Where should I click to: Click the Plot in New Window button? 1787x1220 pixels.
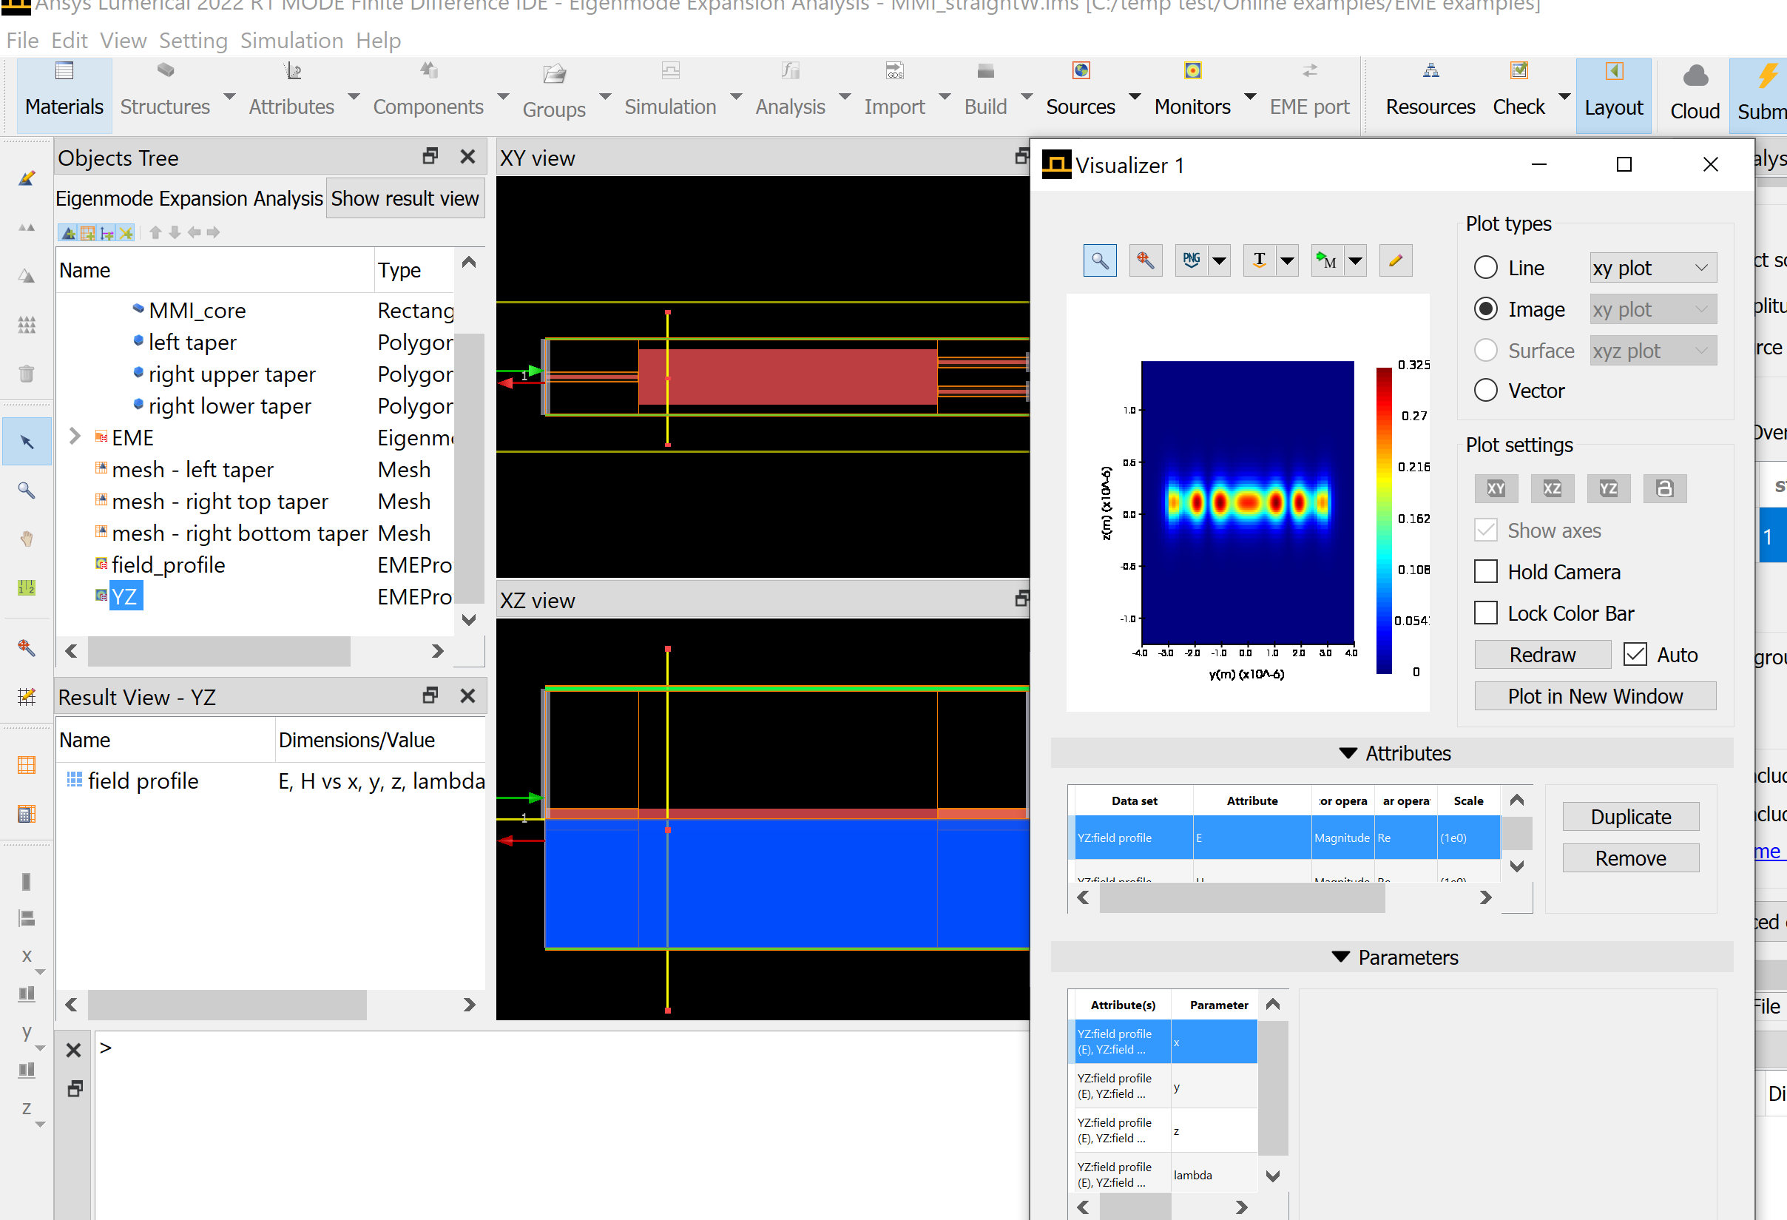[x=1594, y=696]
